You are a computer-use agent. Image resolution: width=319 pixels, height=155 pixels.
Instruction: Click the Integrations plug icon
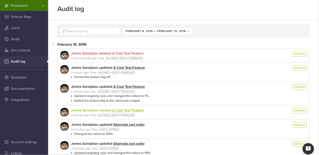6,100
